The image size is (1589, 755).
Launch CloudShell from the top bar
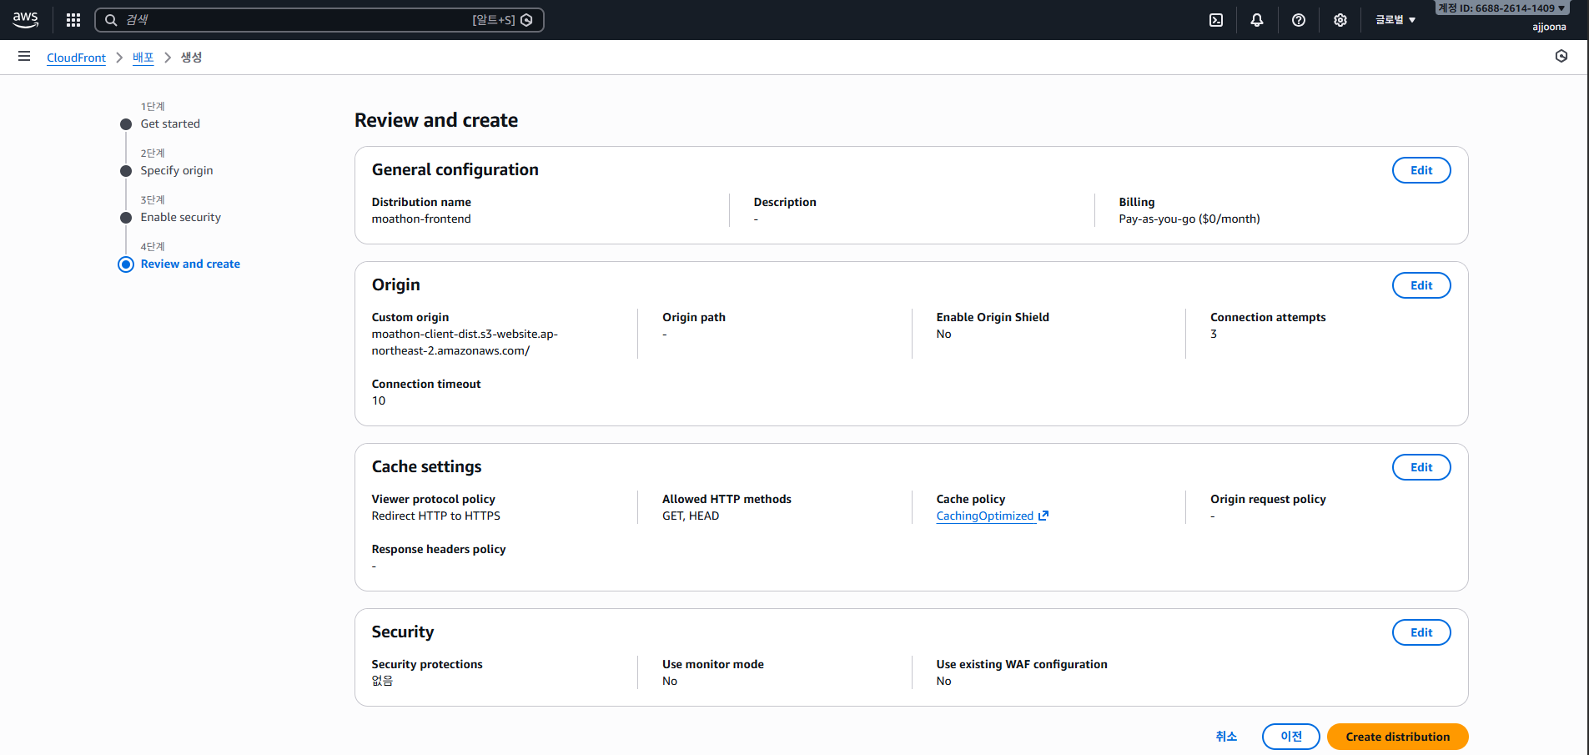pyautogui.click(x=1216, y=20)
